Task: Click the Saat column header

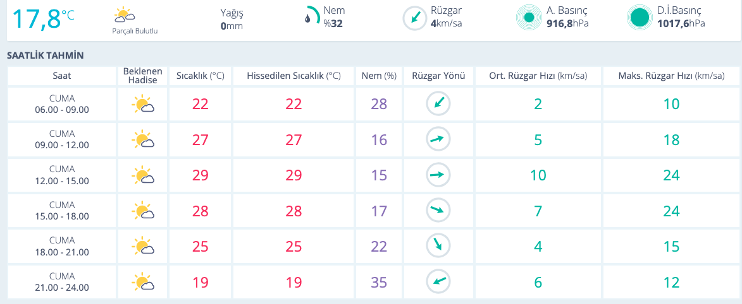Action: (62, 76)
